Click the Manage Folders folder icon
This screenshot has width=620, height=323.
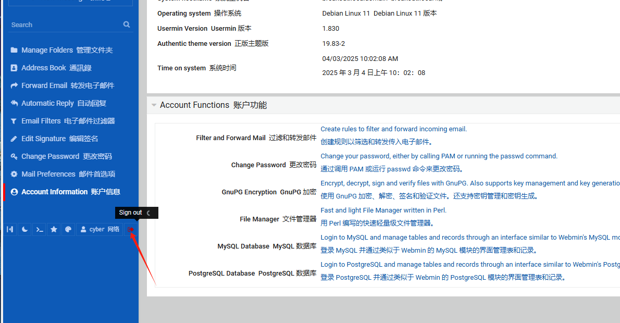(14, 50)
